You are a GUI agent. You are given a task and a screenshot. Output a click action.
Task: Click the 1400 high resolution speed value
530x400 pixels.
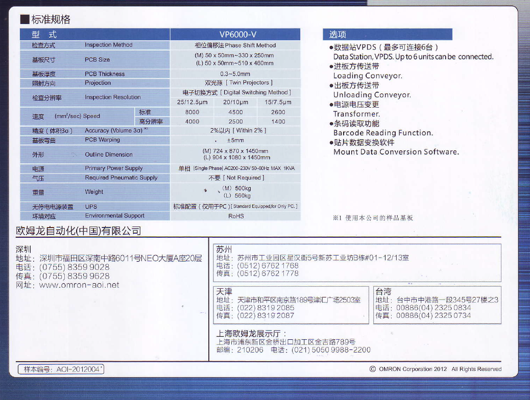coord(278,121)
